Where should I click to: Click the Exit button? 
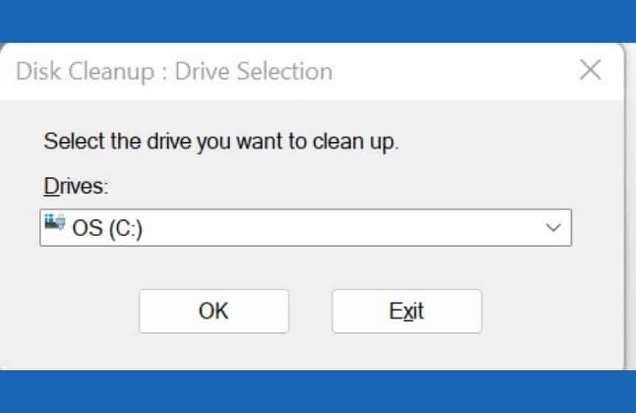407,311
